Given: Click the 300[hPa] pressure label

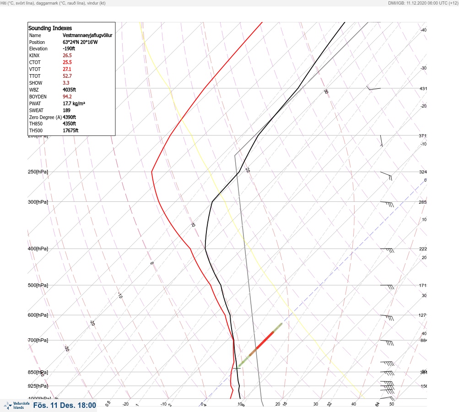Looking at the screenshot, I should [38, 202].
